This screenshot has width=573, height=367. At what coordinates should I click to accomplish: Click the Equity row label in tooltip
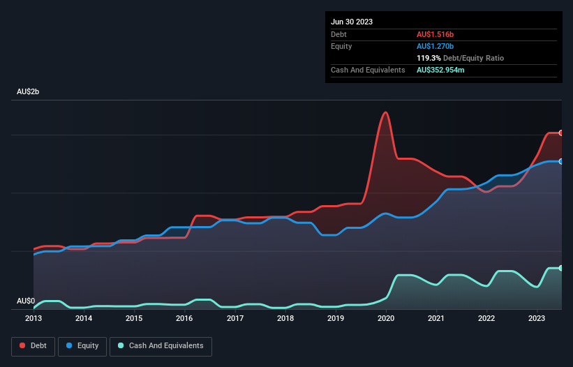click(341, 46)
